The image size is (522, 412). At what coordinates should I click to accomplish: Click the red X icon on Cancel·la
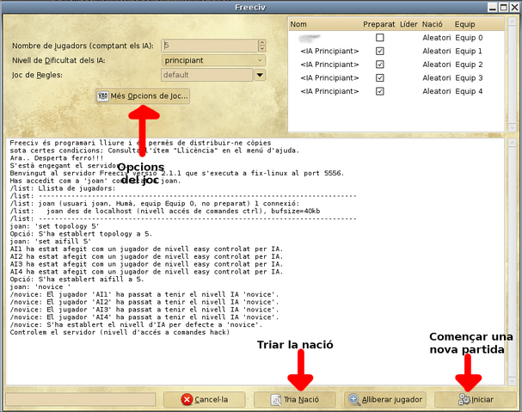(x=187, y=399)
